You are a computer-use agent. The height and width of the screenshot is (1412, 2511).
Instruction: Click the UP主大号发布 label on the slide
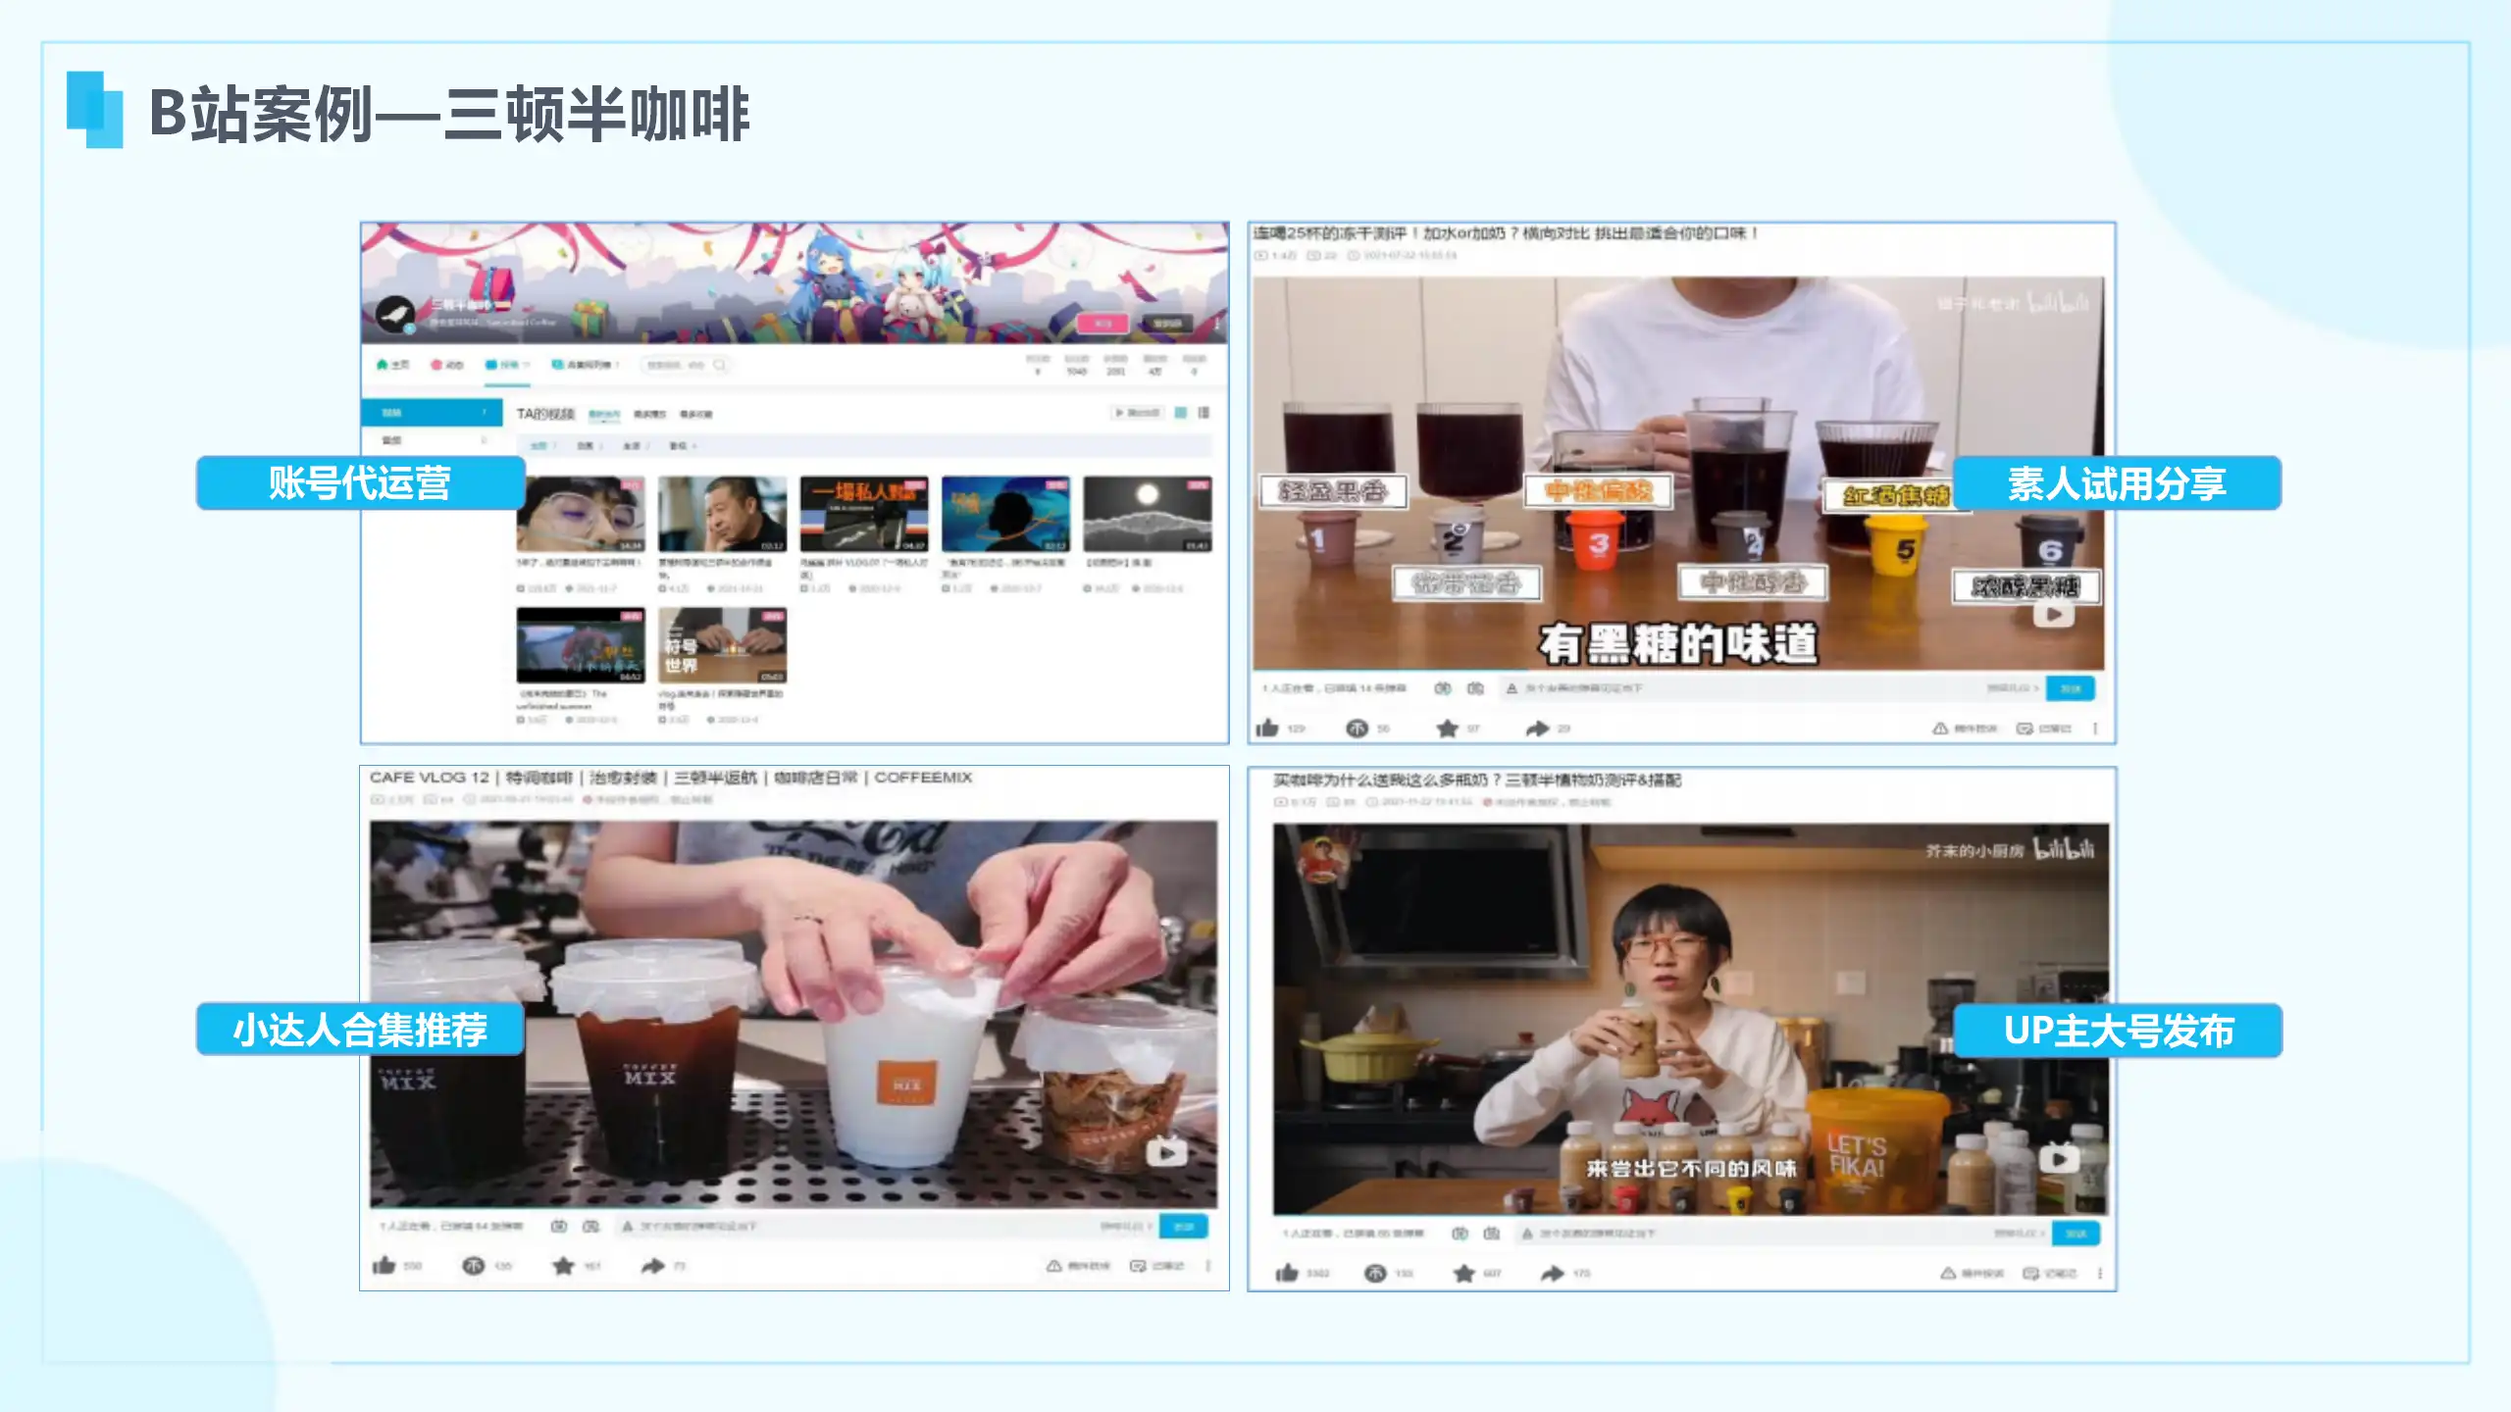pyautogui.click(x=2118, y=1030)
